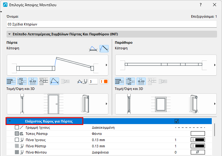Click the orange door opening pen color swatch
Screen dimensions: 222x156
click(104, 82)
